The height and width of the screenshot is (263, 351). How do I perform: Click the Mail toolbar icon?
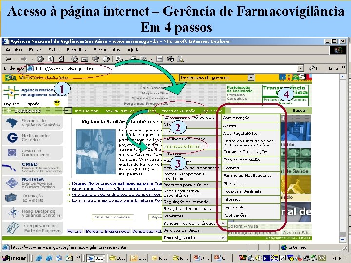(119, 59)
